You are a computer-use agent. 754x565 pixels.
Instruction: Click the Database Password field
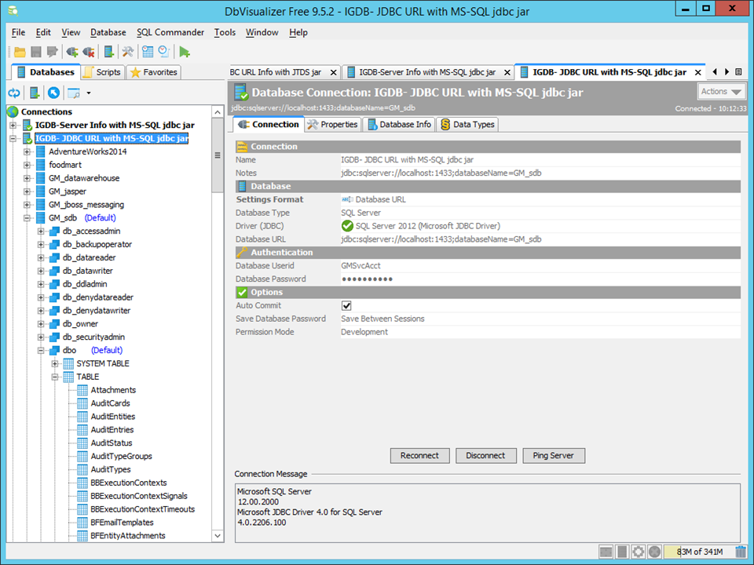coord(540,279)
